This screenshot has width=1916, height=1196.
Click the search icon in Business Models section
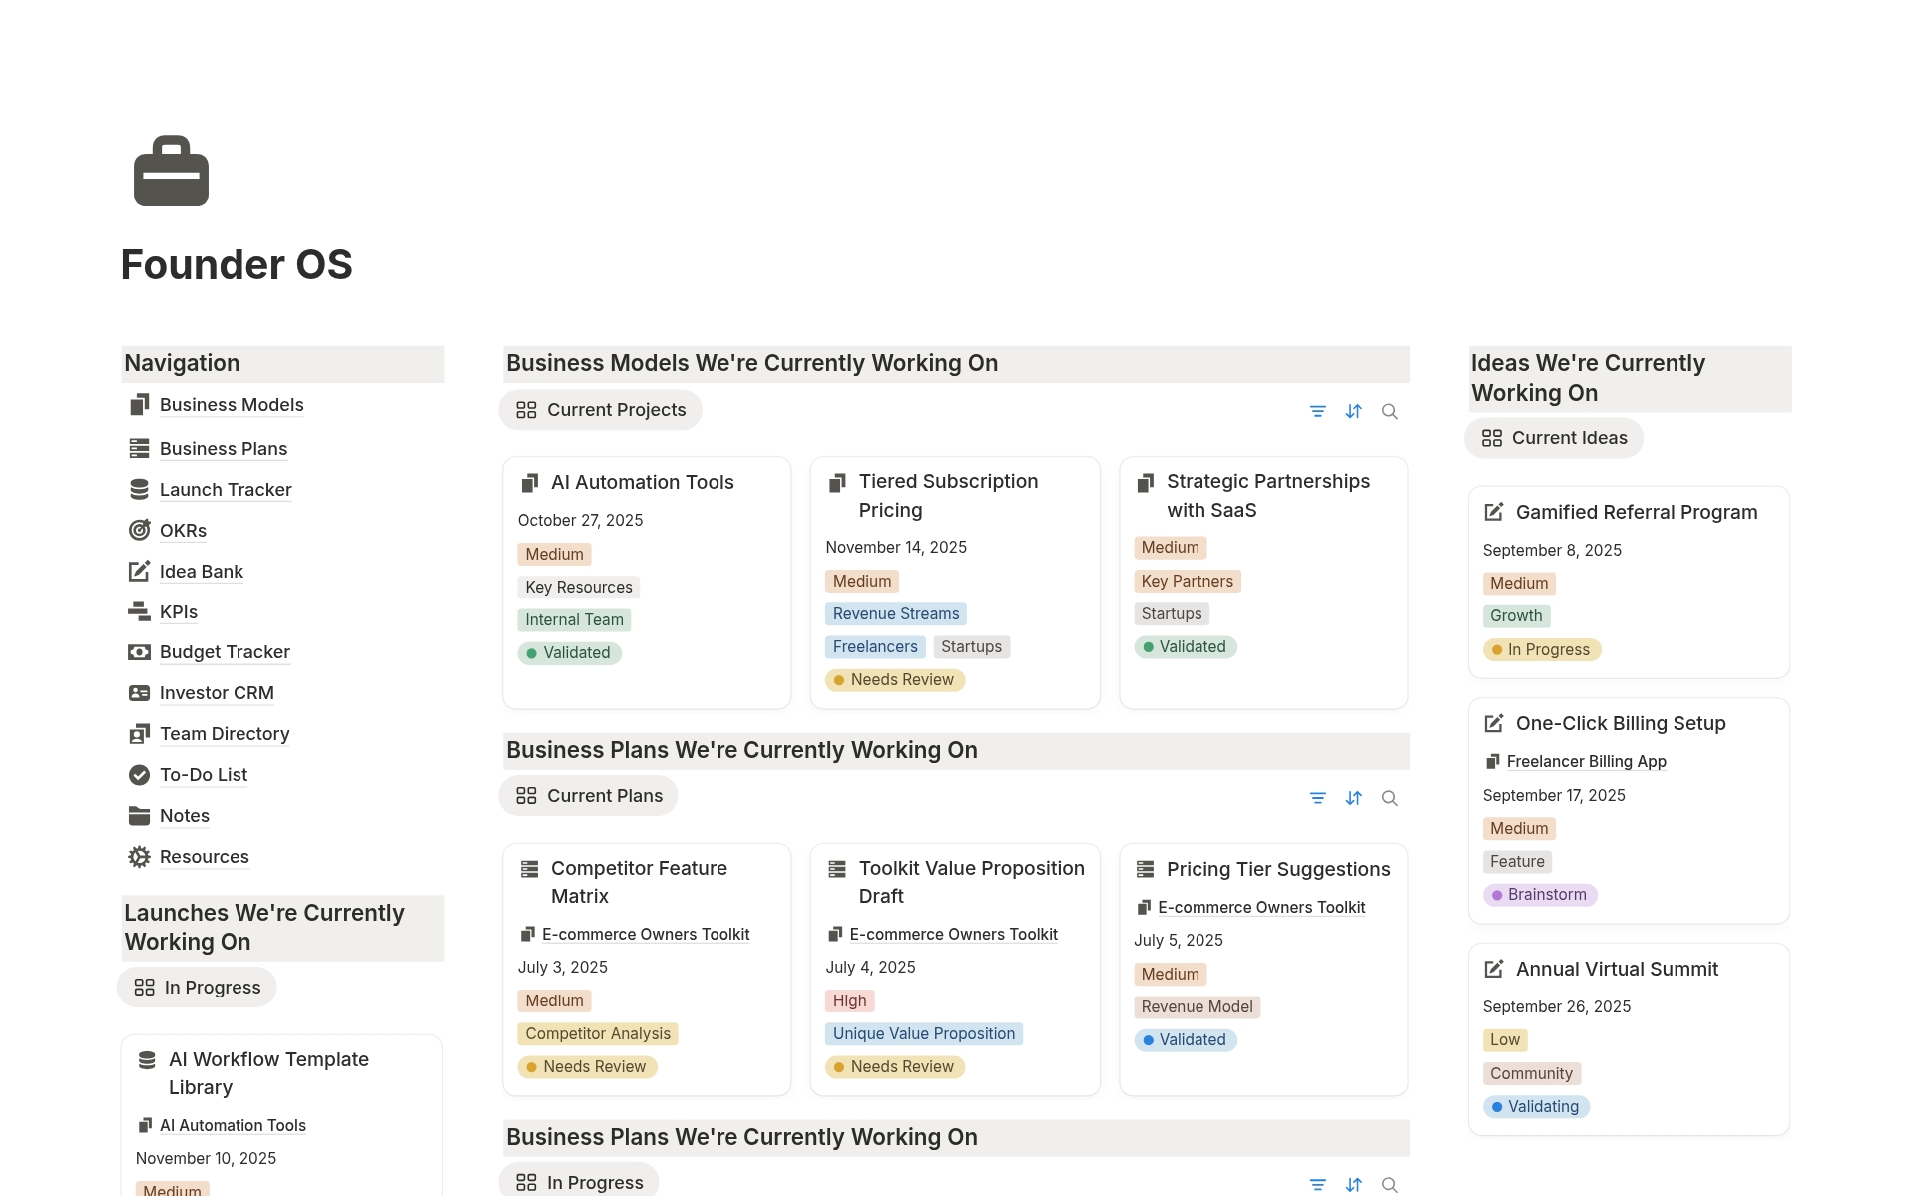(1389, 411)
